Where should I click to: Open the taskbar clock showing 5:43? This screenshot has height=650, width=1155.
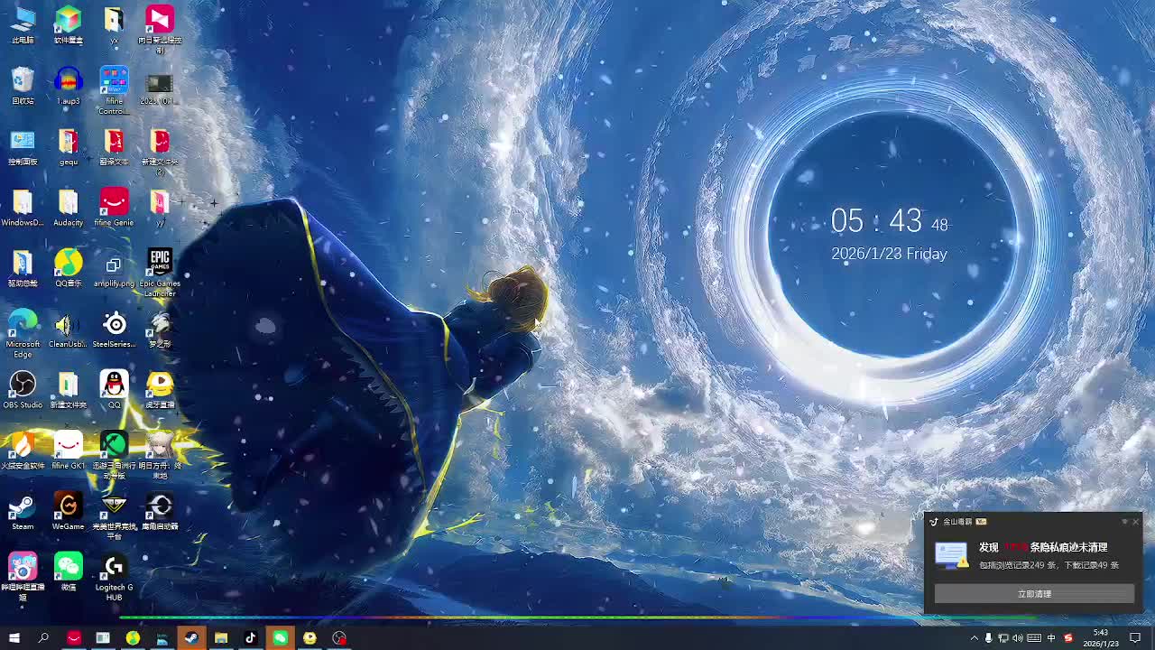1100,638
